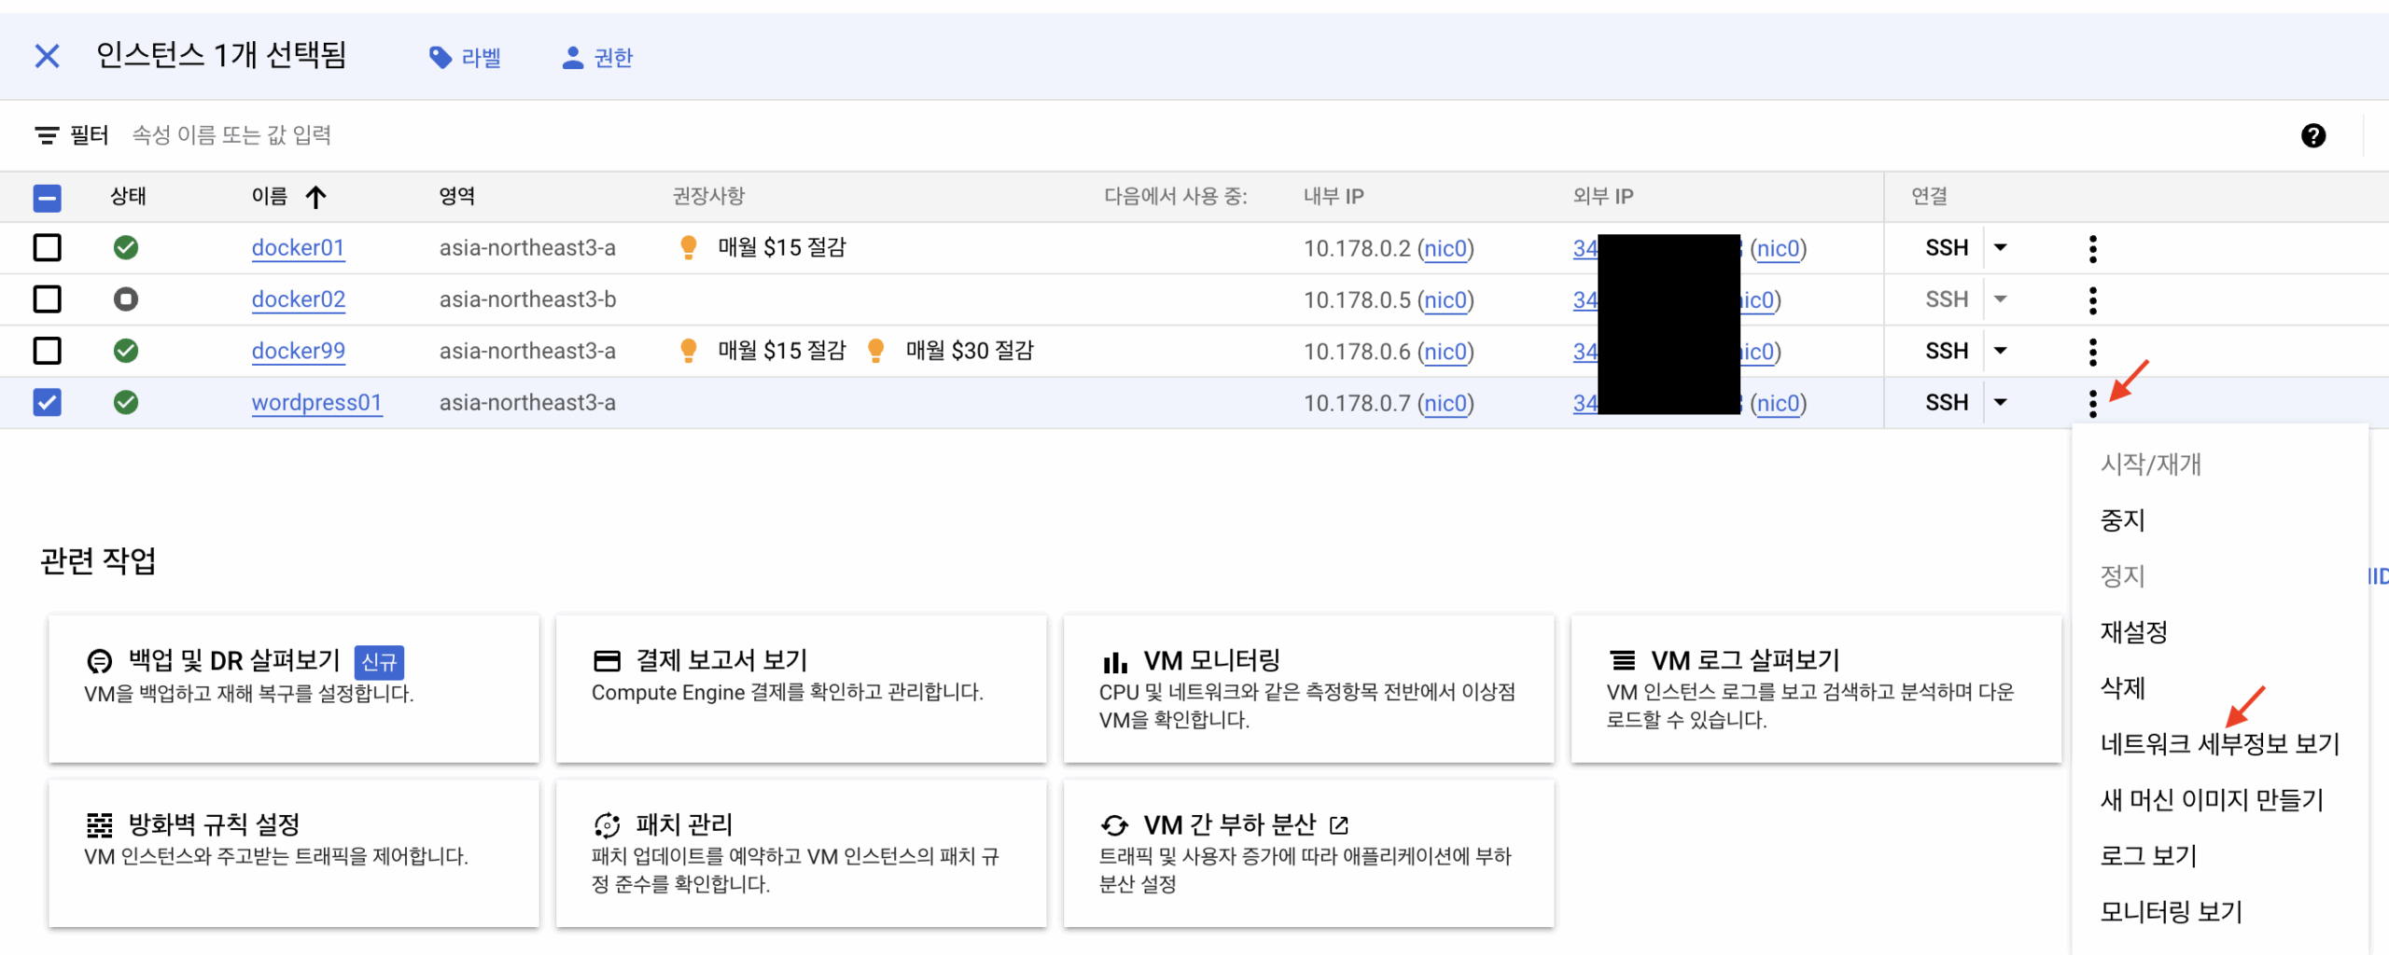Connect to wordpress01 via SSH button
This screenshot has height=955, width=2389.
click(x=1947, y=403)
